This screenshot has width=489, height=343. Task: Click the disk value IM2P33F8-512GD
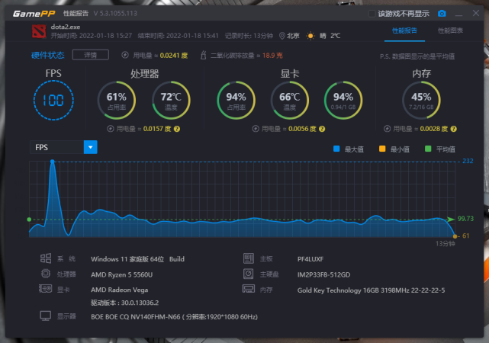pos(323,274)
